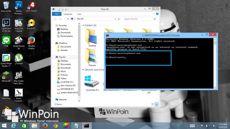Switch to File Explorer taskbar button
The image size is (230, 129).
pos(34,126)
